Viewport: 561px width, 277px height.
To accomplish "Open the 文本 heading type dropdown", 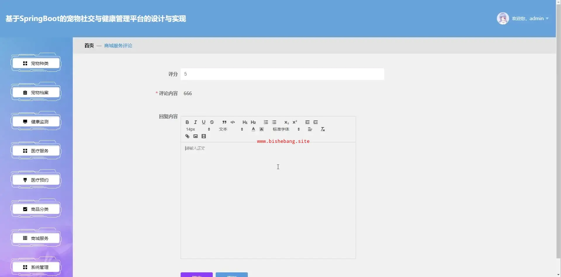I will 231,129.
